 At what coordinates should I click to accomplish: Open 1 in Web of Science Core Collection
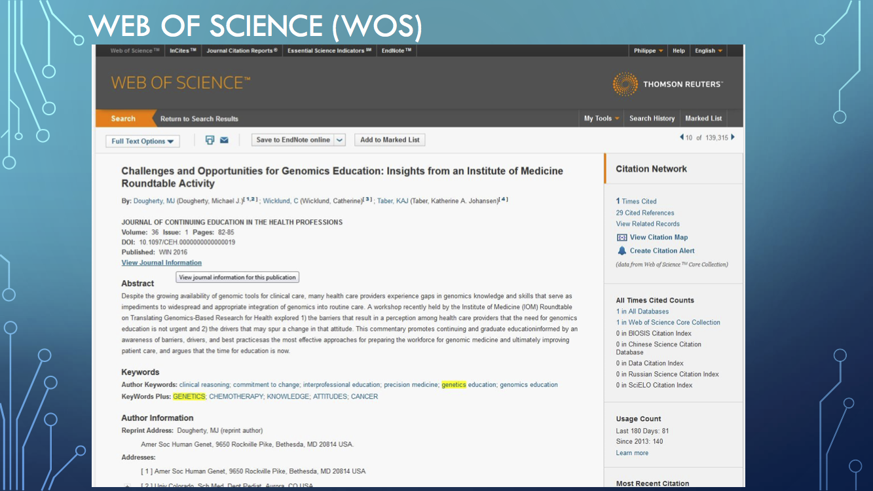[668, 323]
